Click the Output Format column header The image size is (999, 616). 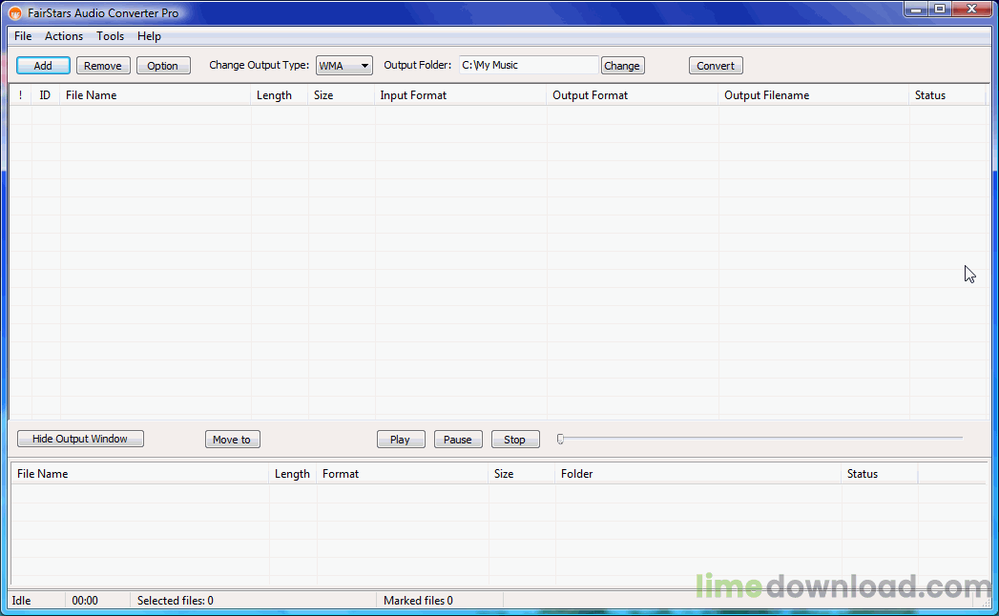tap(633, 95)
